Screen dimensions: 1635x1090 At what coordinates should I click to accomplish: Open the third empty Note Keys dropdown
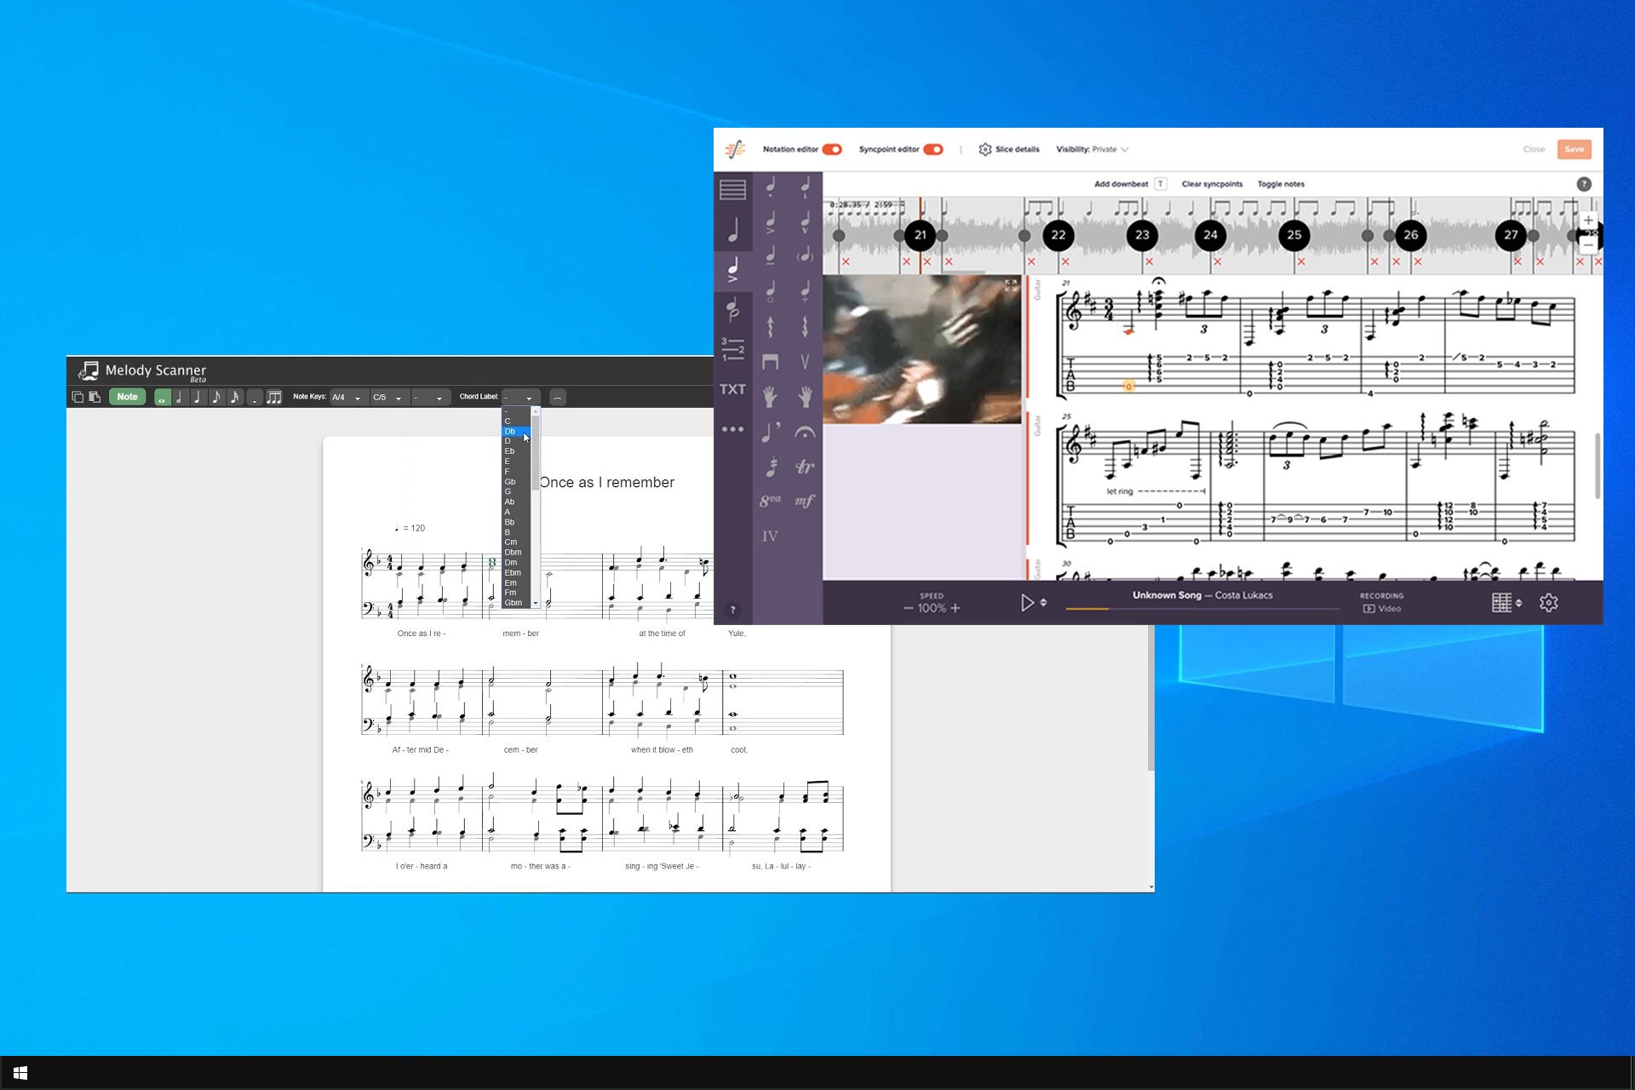429,398
